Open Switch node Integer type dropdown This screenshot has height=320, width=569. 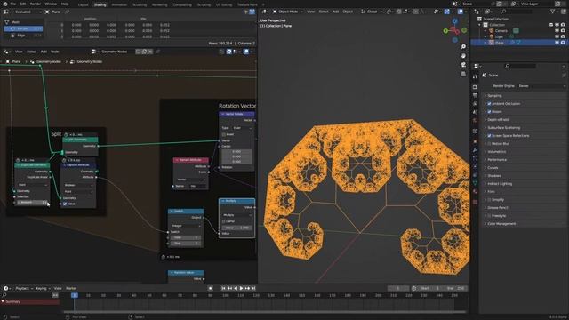pos(186,226)
